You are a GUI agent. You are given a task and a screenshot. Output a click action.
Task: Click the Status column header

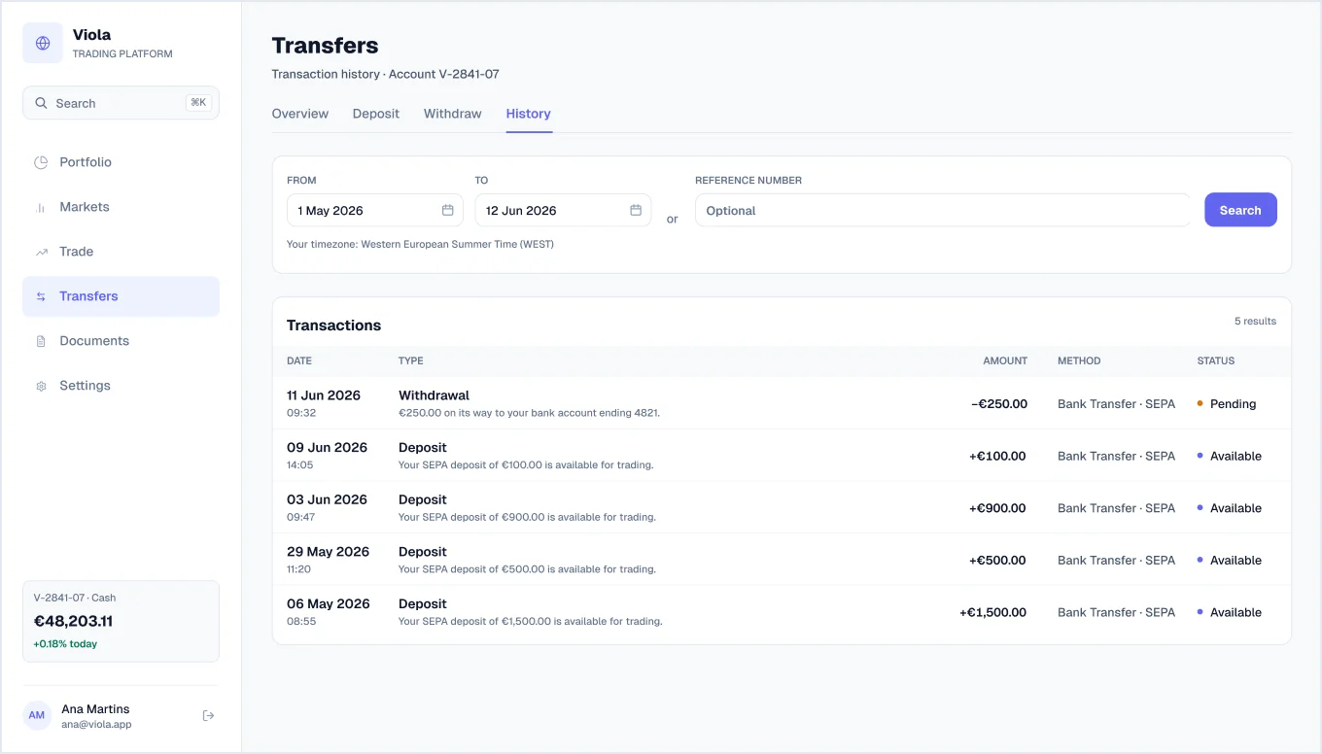(x=1215, y=360)
